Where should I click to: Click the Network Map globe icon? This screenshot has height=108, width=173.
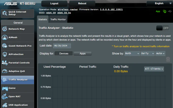pos(5,29)
